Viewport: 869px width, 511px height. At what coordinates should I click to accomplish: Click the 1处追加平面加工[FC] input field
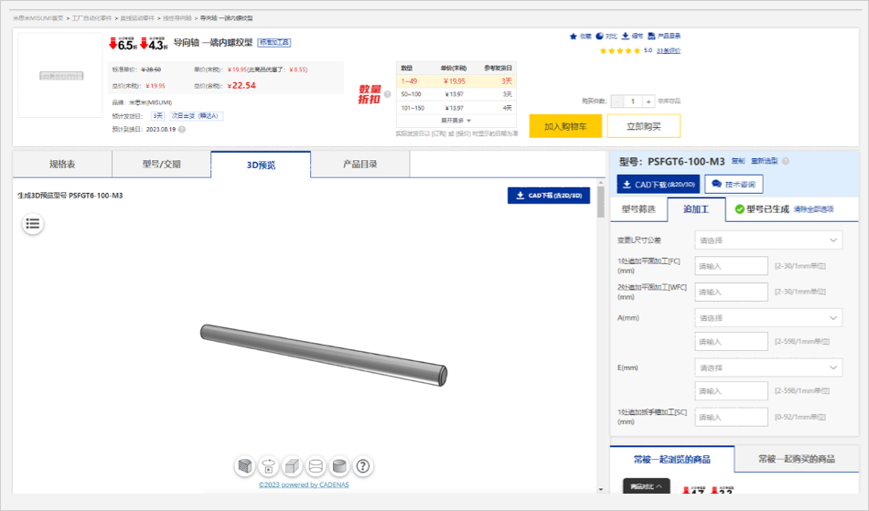coord(731,266)
